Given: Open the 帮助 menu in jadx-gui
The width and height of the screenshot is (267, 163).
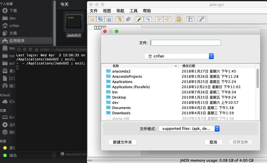Looking at the screenshot, I should pyautogui.click(x=147, y=11).
